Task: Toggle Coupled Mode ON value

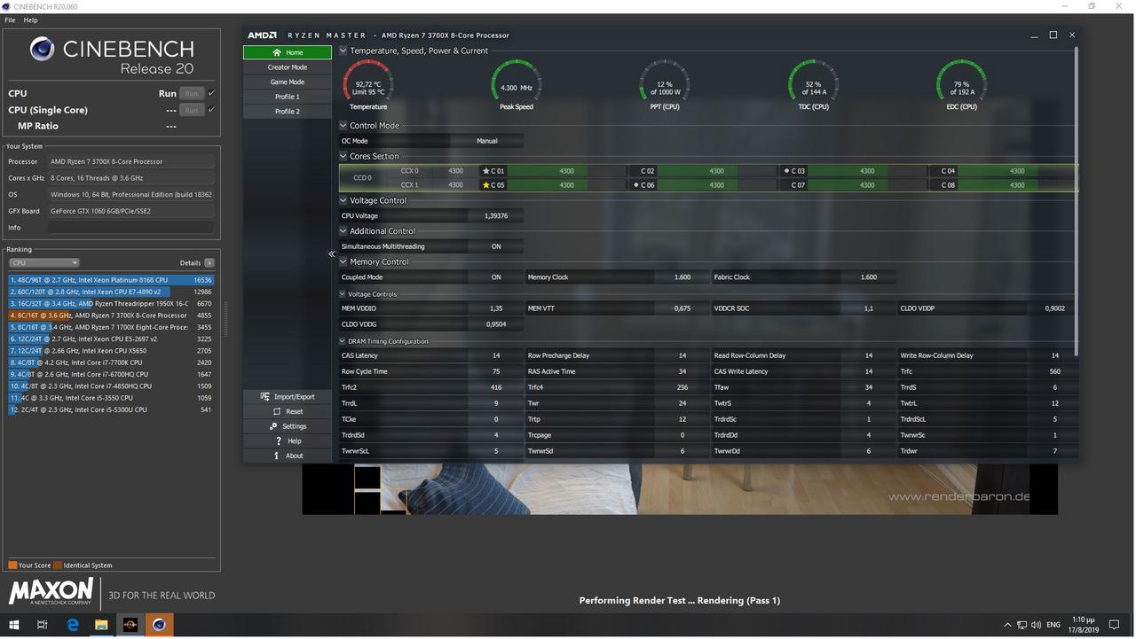Action: coord(496,277)
